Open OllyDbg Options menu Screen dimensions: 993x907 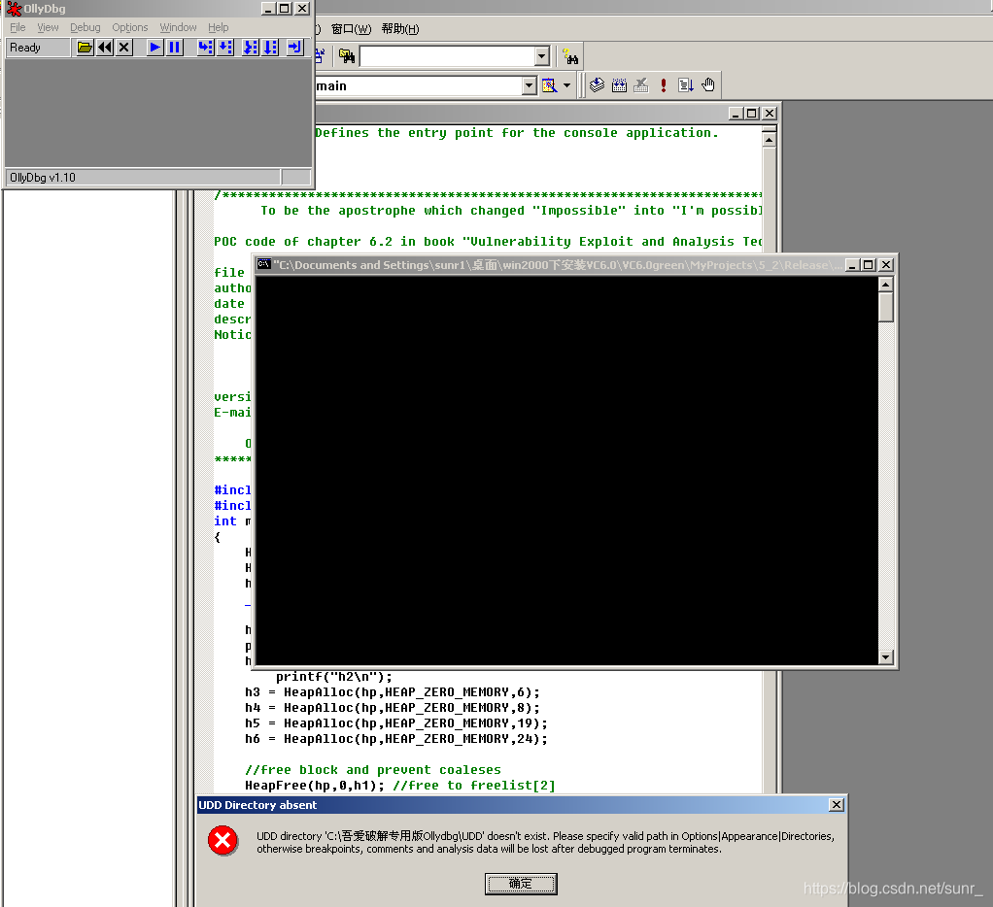point(130,27)
